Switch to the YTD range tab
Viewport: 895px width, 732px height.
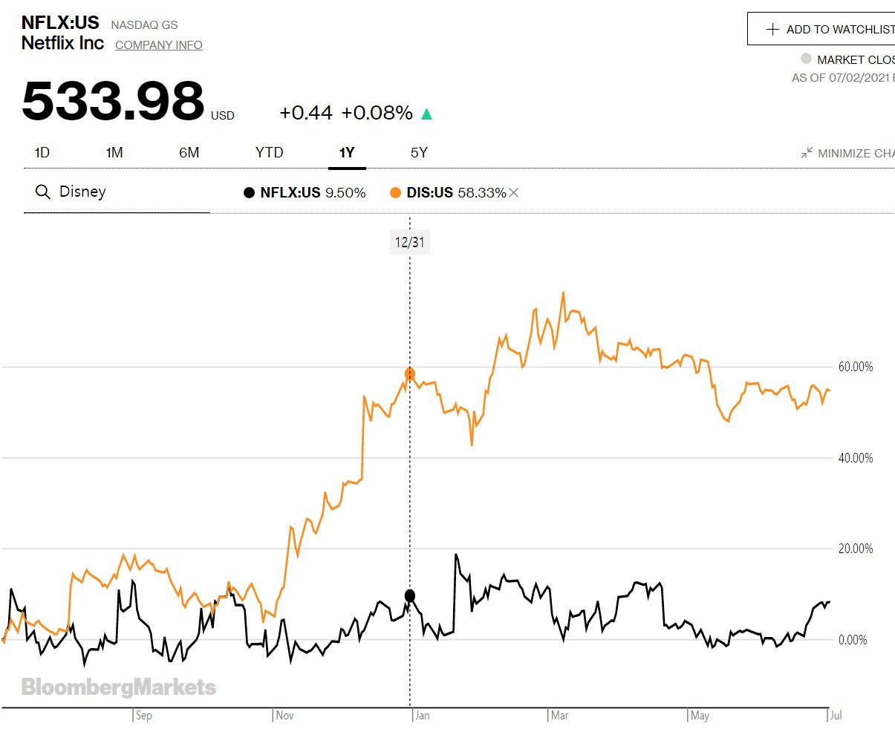pyautogui.click(x=270, y=152)
